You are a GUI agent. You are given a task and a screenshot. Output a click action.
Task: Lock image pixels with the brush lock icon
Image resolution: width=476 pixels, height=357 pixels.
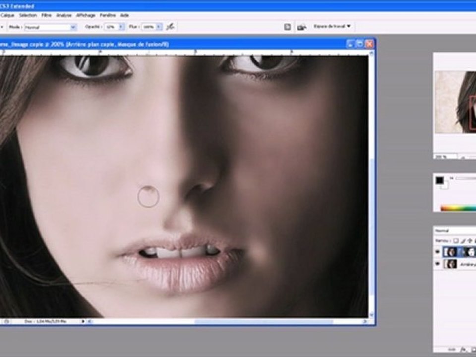463,241
